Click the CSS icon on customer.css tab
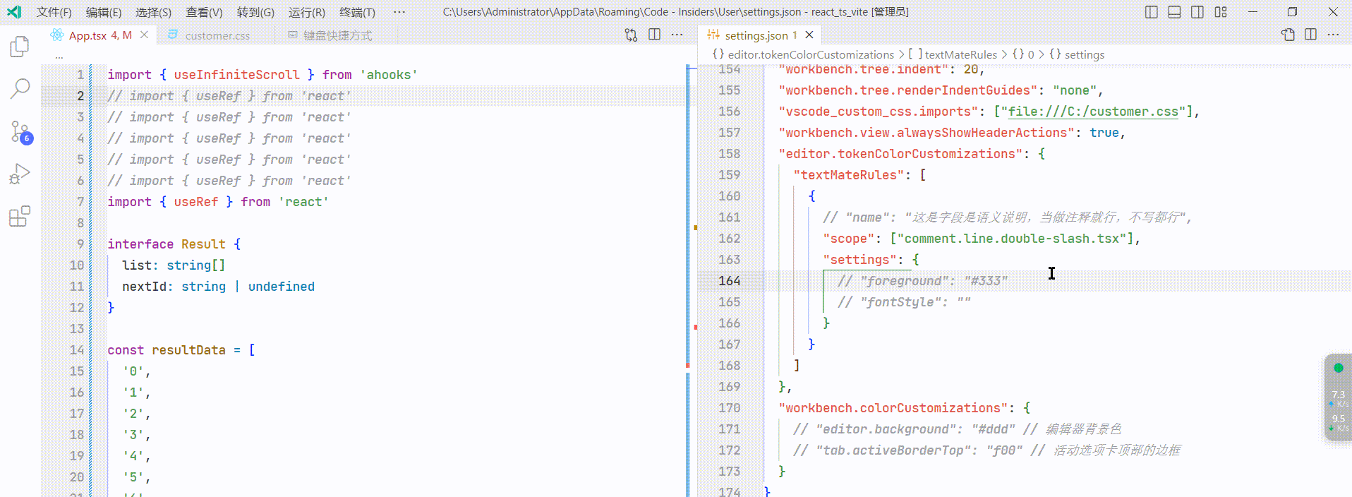Screen dimensions: 1352x497 click(x=173, y=35)
